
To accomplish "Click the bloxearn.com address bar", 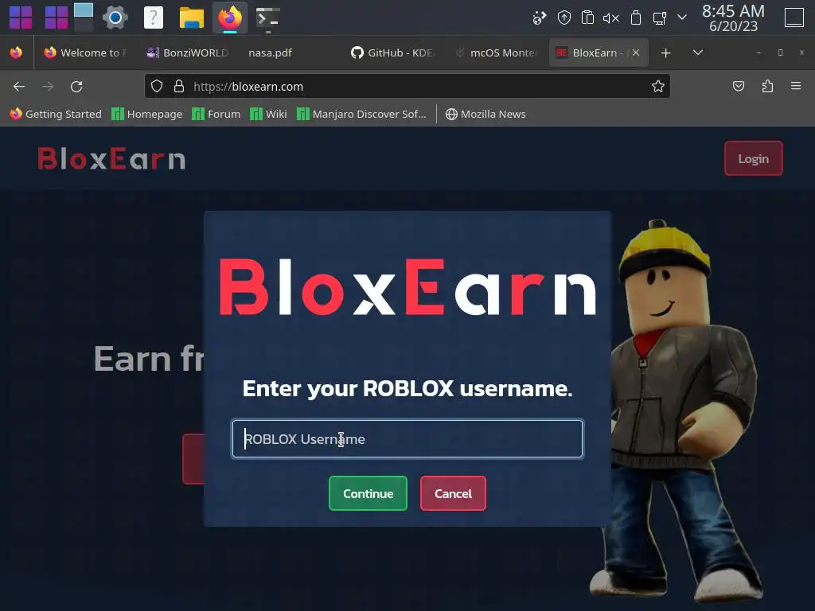I will 407,86.
